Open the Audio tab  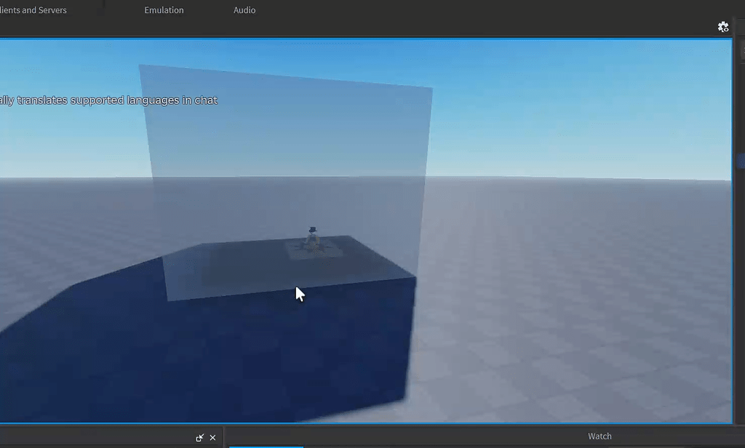244,9
